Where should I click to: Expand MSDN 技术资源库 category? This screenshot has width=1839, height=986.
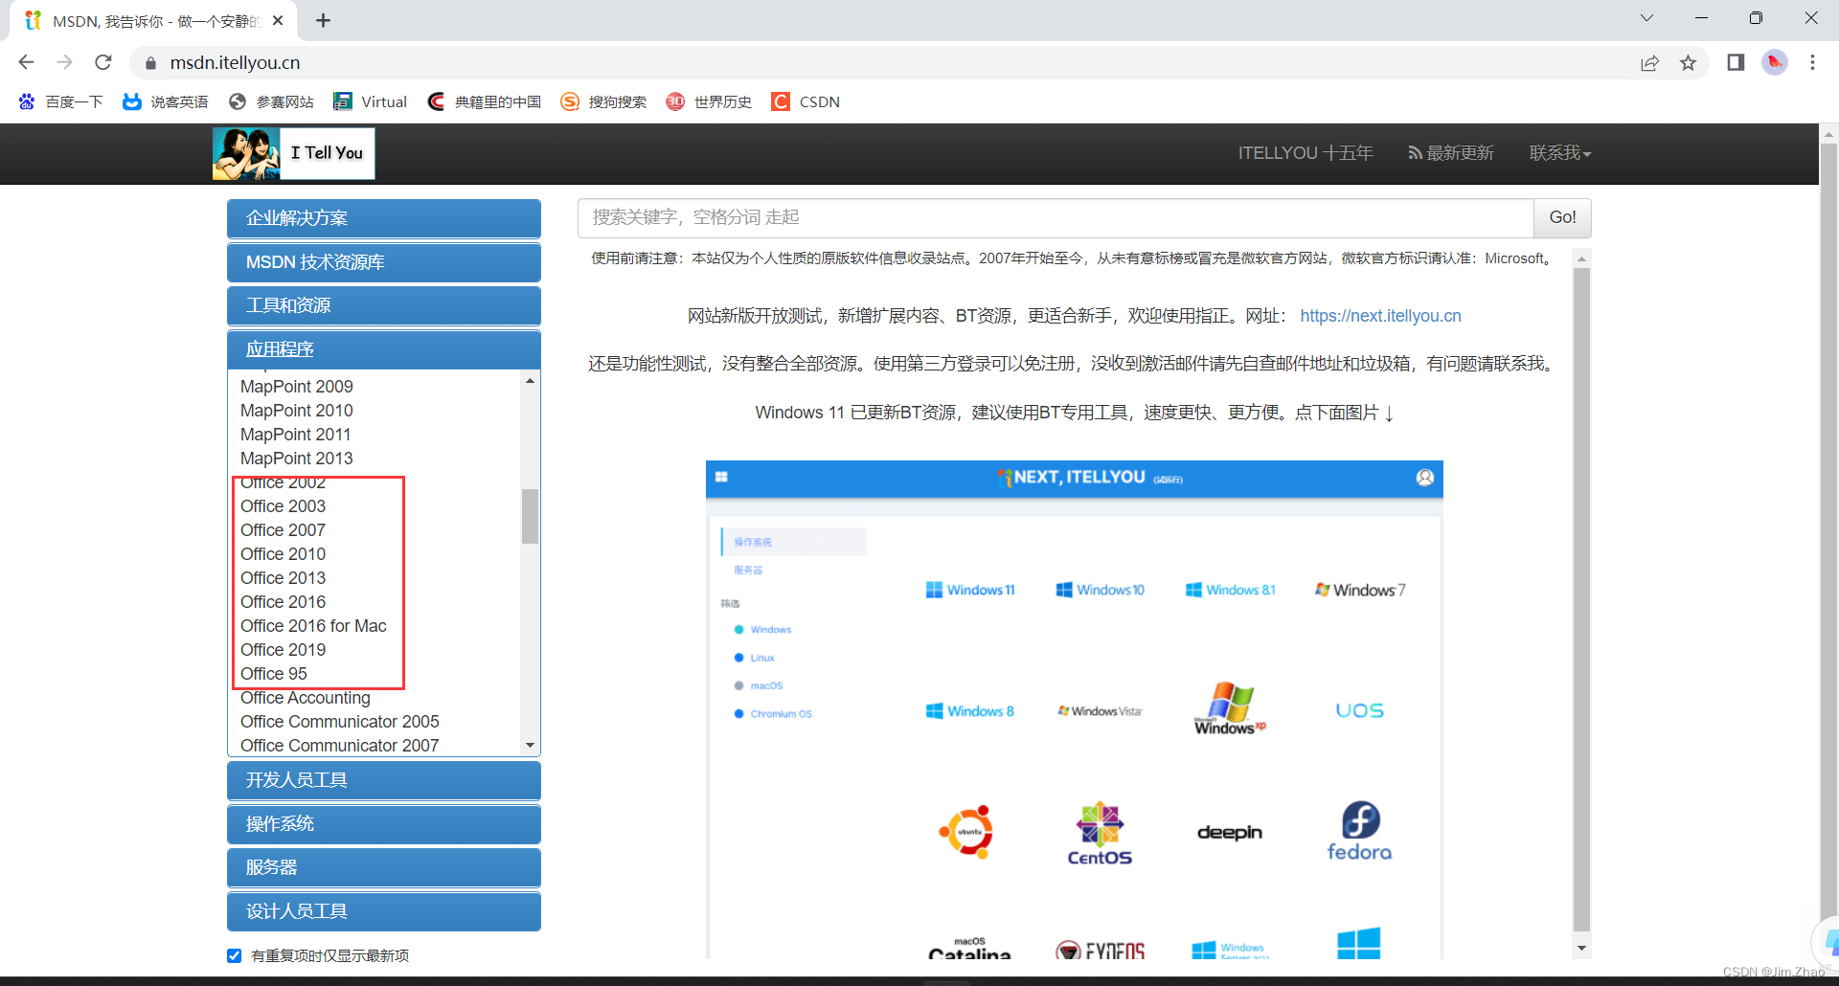coord(384,262)
